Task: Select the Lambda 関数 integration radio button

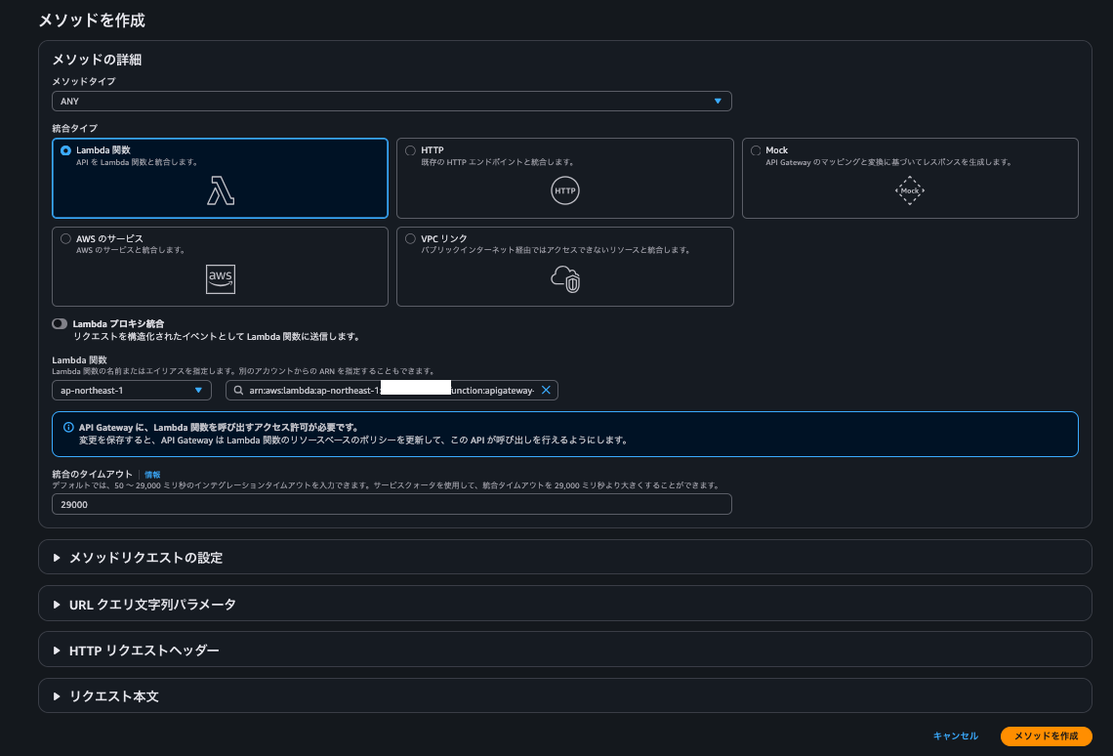Action: point(65,150)
